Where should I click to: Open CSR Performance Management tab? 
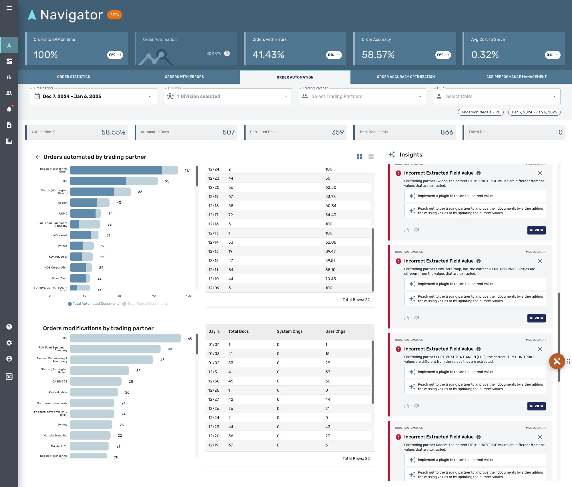tap(516, 77)
